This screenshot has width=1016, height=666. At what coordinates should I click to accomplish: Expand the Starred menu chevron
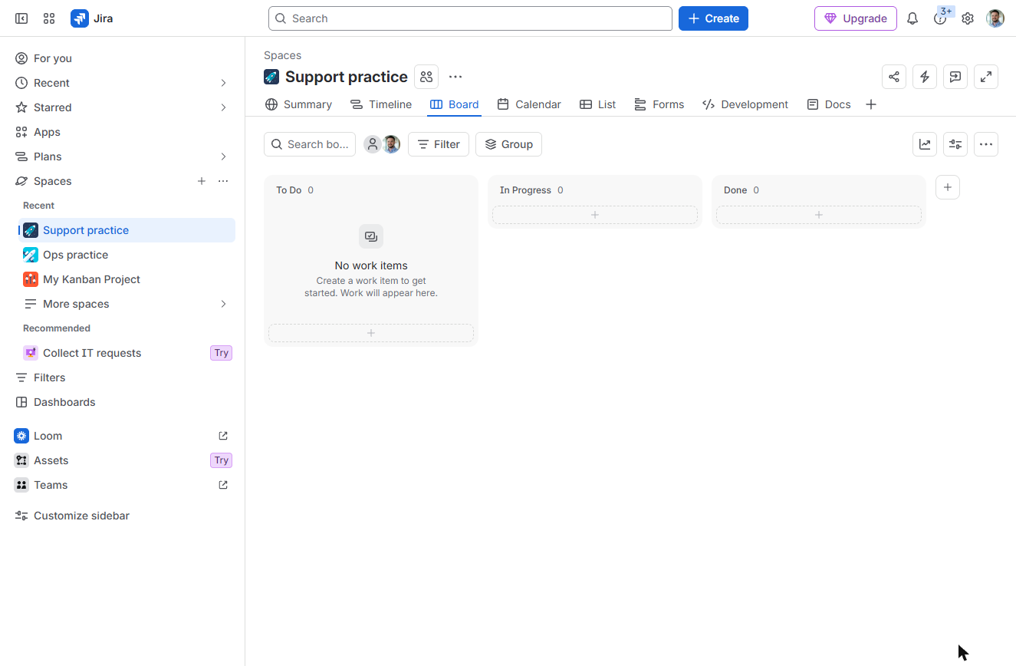pos(223,107)
